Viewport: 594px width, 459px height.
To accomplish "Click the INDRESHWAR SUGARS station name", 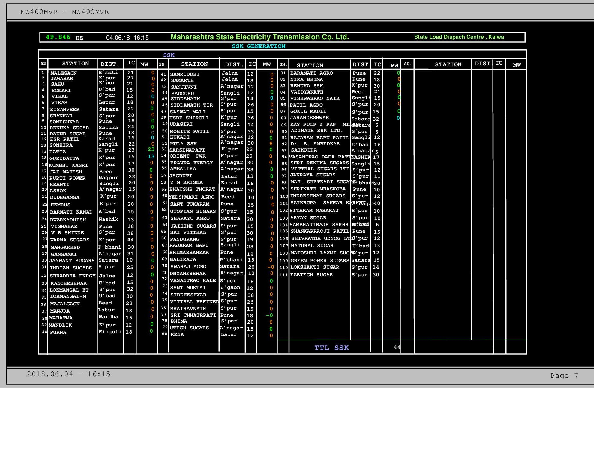I will click(x=318, y=196).
